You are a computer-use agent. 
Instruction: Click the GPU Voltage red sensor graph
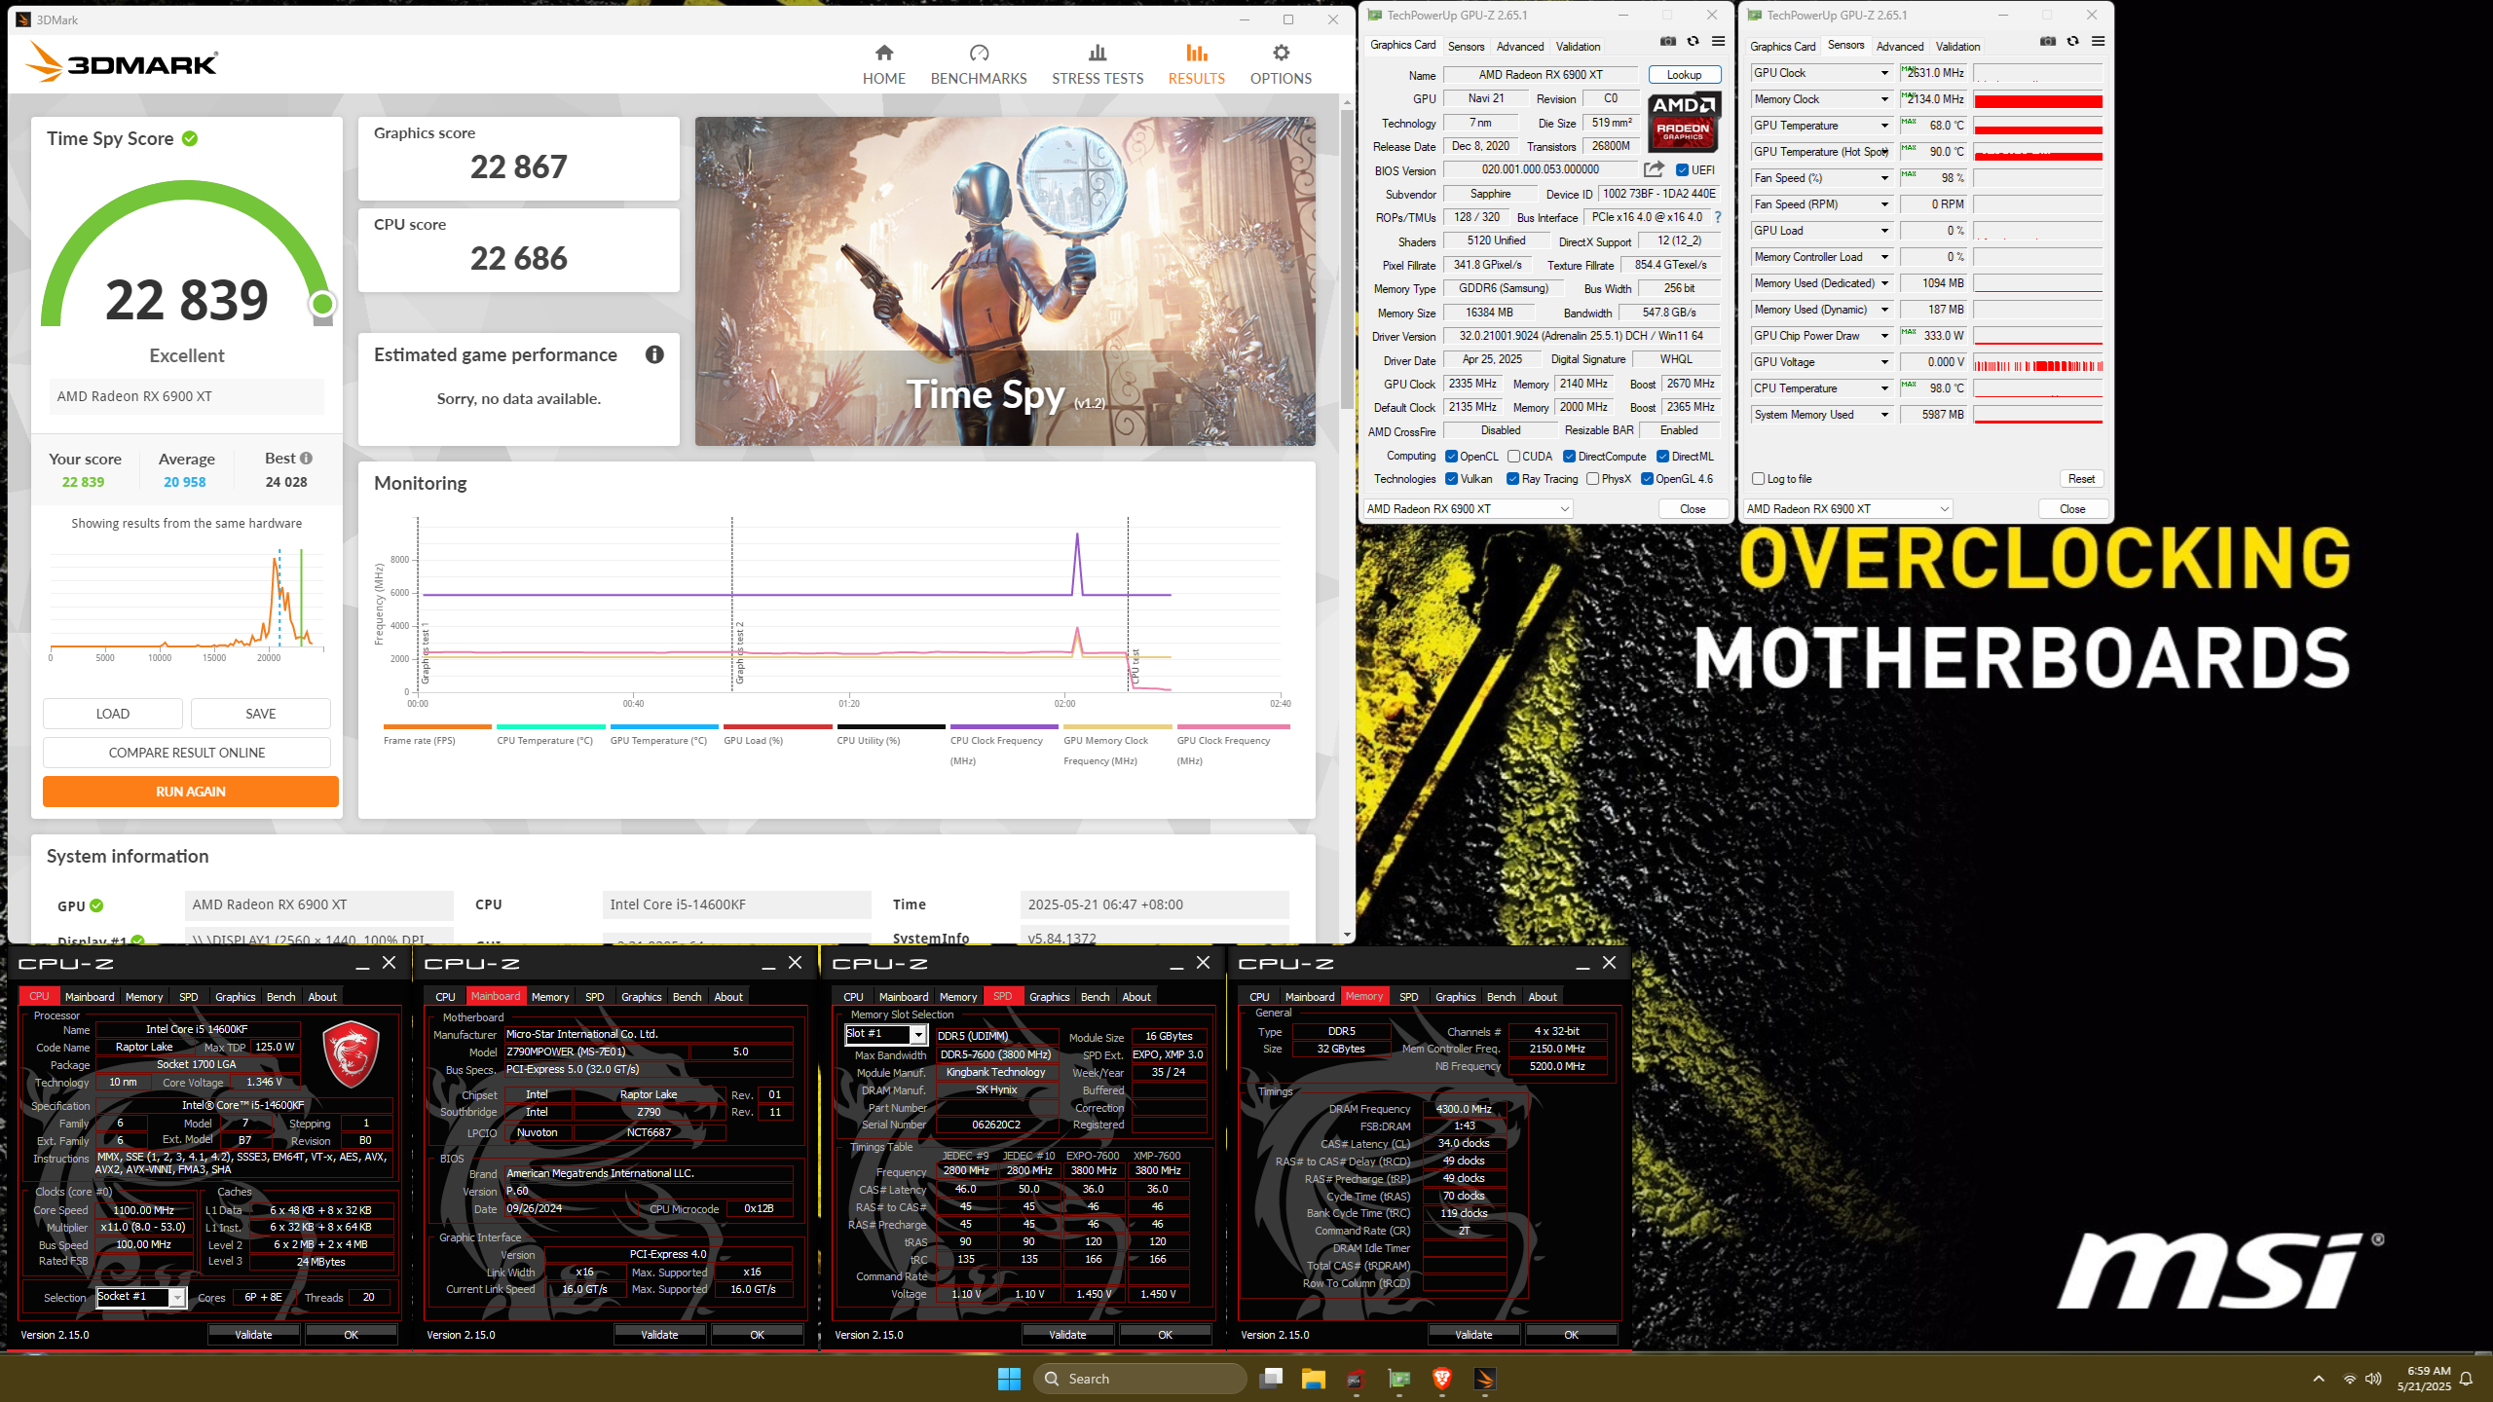pyautogui.click(x=2037, y=362)
